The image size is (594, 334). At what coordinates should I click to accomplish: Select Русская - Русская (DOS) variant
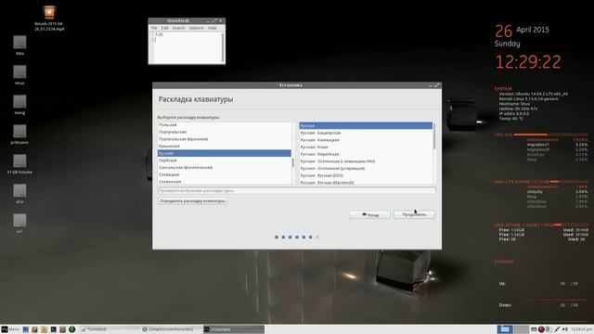[x=366, y=175]
